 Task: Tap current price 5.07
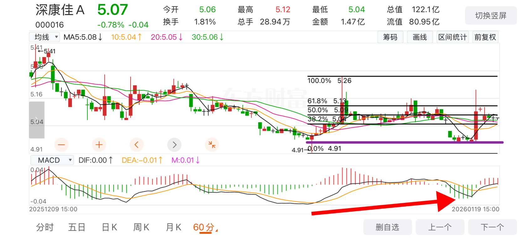[x=112, y=10]
